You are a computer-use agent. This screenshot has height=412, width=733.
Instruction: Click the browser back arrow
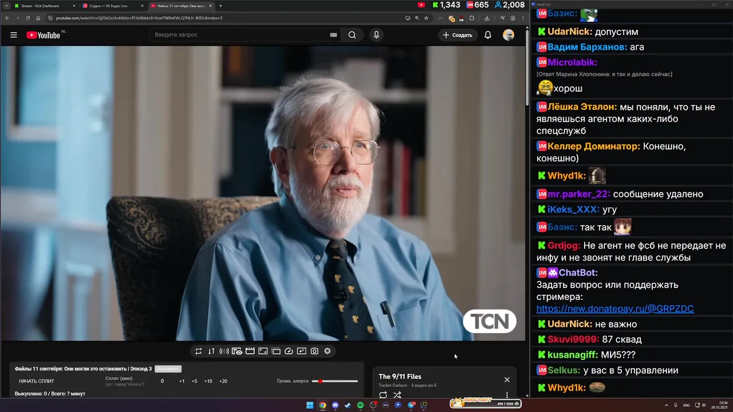click(x=7, y=18)
